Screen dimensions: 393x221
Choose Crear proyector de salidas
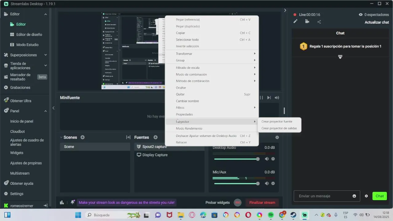pyautogui.click(x=279, y=128)
